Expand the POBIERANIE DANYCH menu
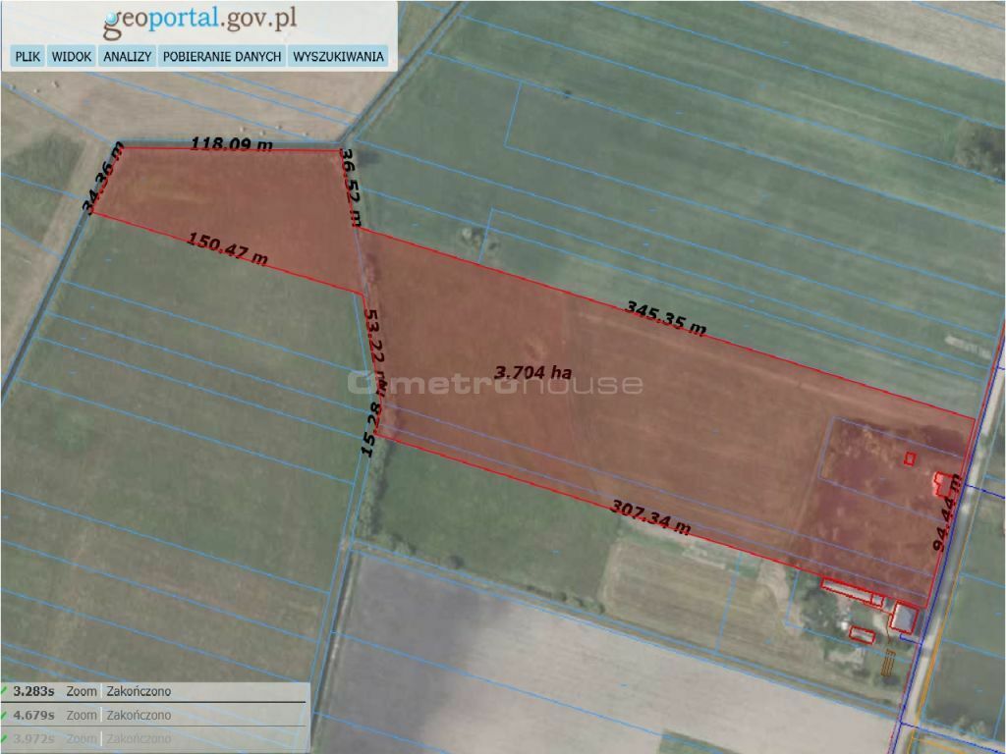Image resolution: width=1006 pixels, height=754 pixels. (x=222, y=57)
